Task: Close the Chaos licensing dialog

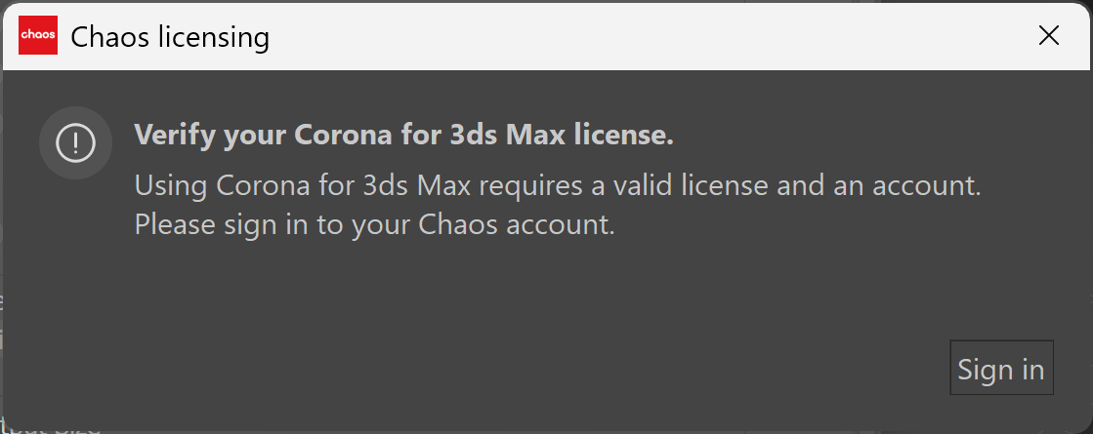Action: 1048,35
